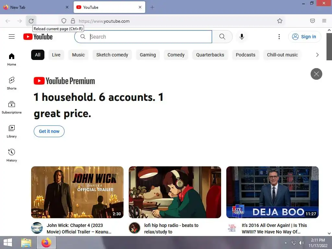Click the YouTube logo
The height and width of the screenshot is (249, 332).
tap(38, 37)
